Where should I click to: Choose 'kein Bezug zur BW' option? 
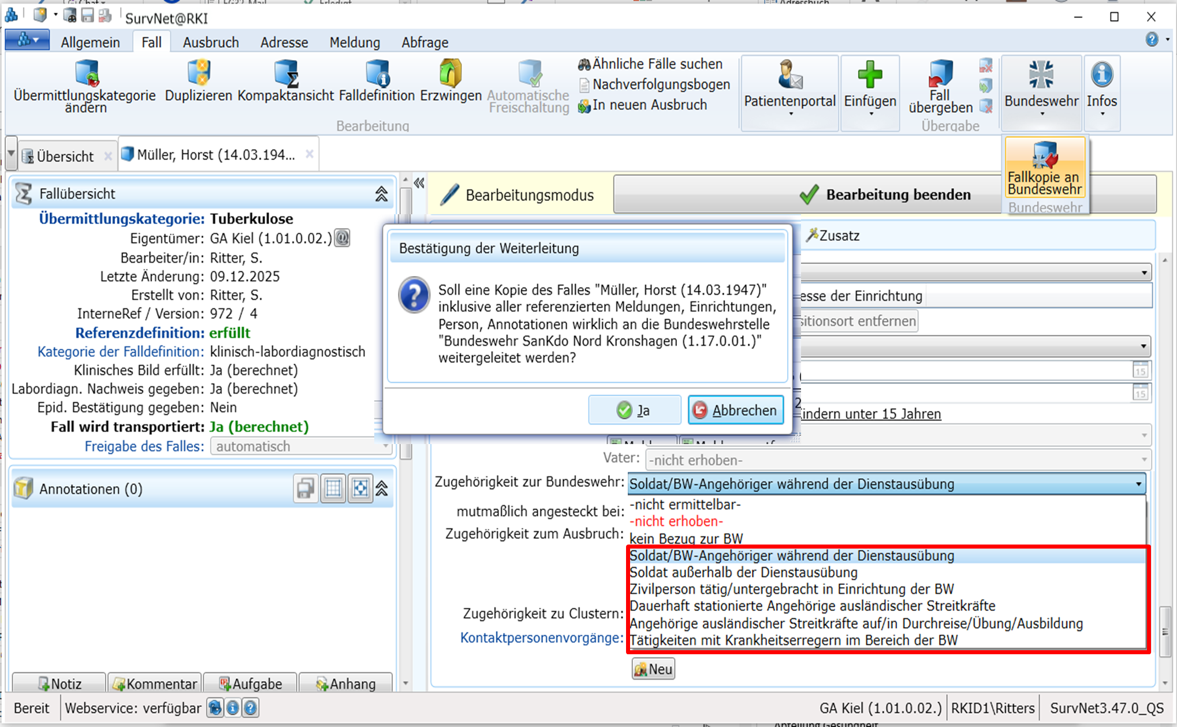[x=887, y=539]
